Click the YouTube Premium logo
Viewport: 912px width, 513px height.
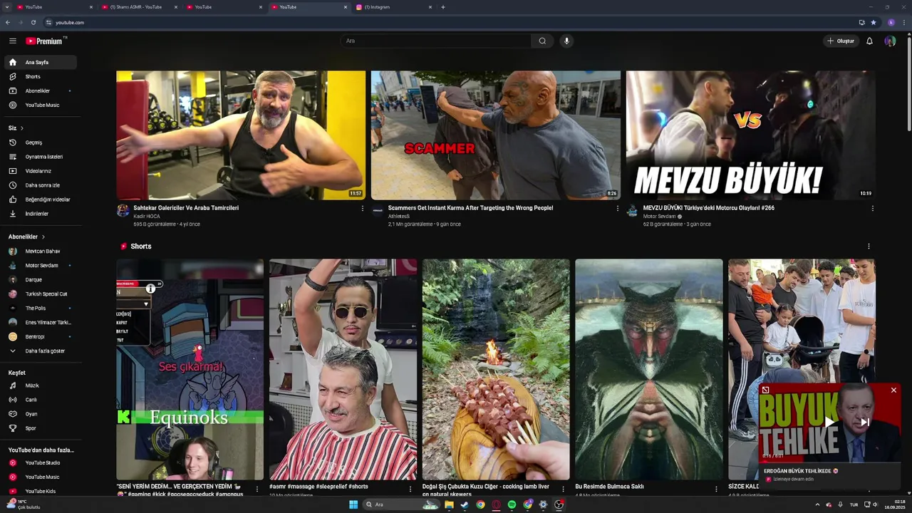(x=46, y=41)
